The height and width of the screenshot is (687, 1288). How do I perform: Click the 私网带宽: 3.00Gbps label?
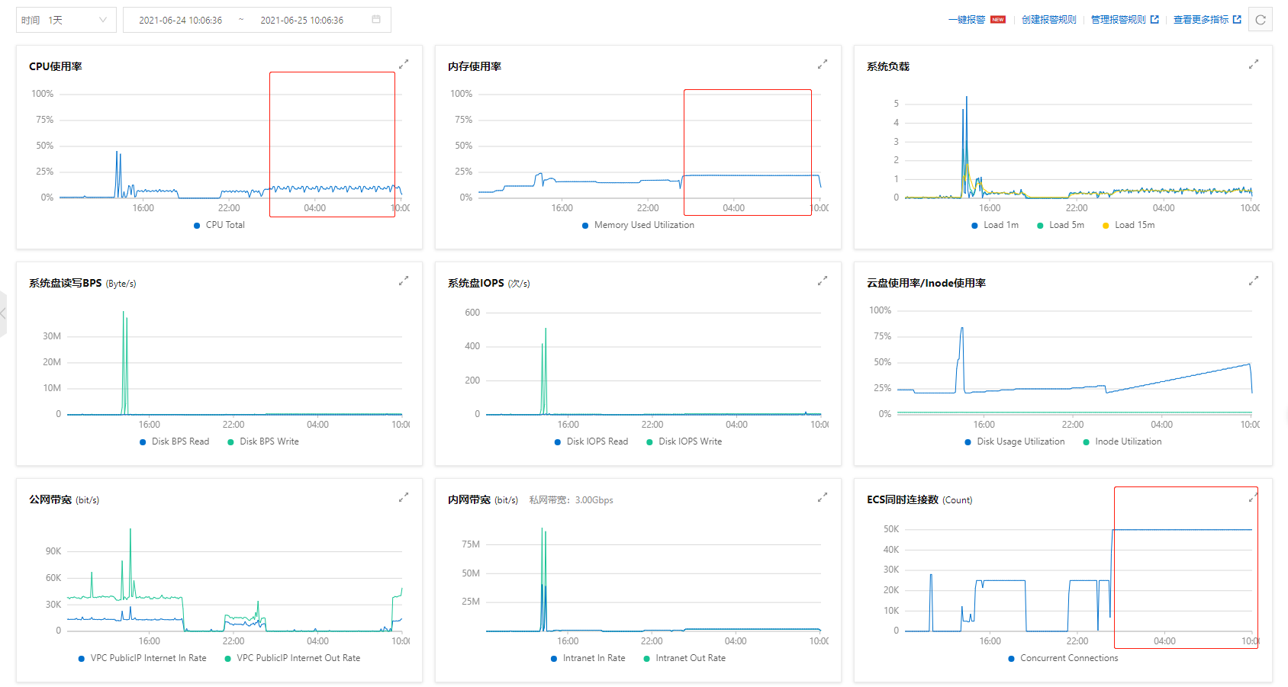[x=572, y=500]
